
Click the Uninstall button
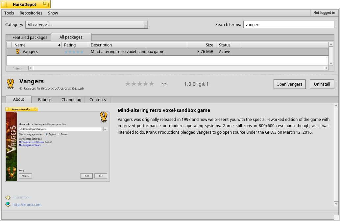coord(322,84)
